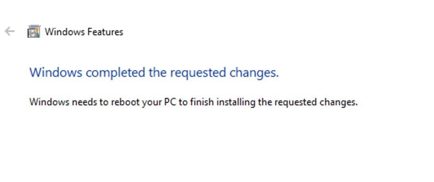Viewport: 434px width, 182px height.
Task: Click the word "changes." ending the heading
Action: coord(254,73)
